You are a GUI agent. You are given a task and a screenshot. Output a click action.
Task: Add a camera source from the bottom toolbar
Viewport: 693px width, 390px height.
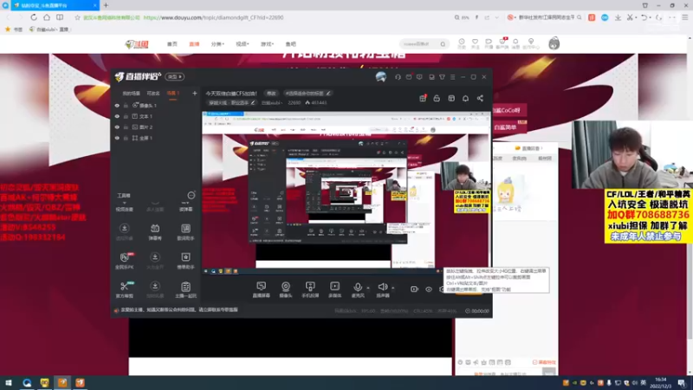[286, 289]
